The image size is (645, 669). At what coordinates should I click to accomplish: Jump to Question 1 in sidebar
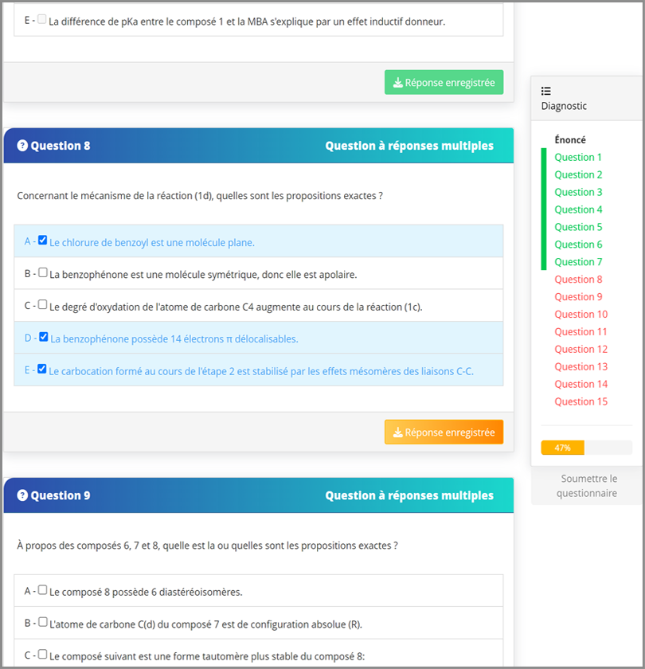coord(578,158)
